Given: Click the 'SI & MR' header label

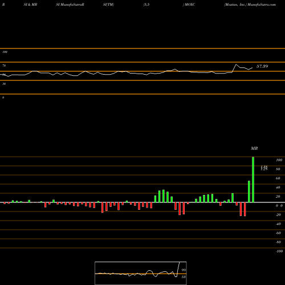Looking at the screenshot, I should tap(30, 5).
